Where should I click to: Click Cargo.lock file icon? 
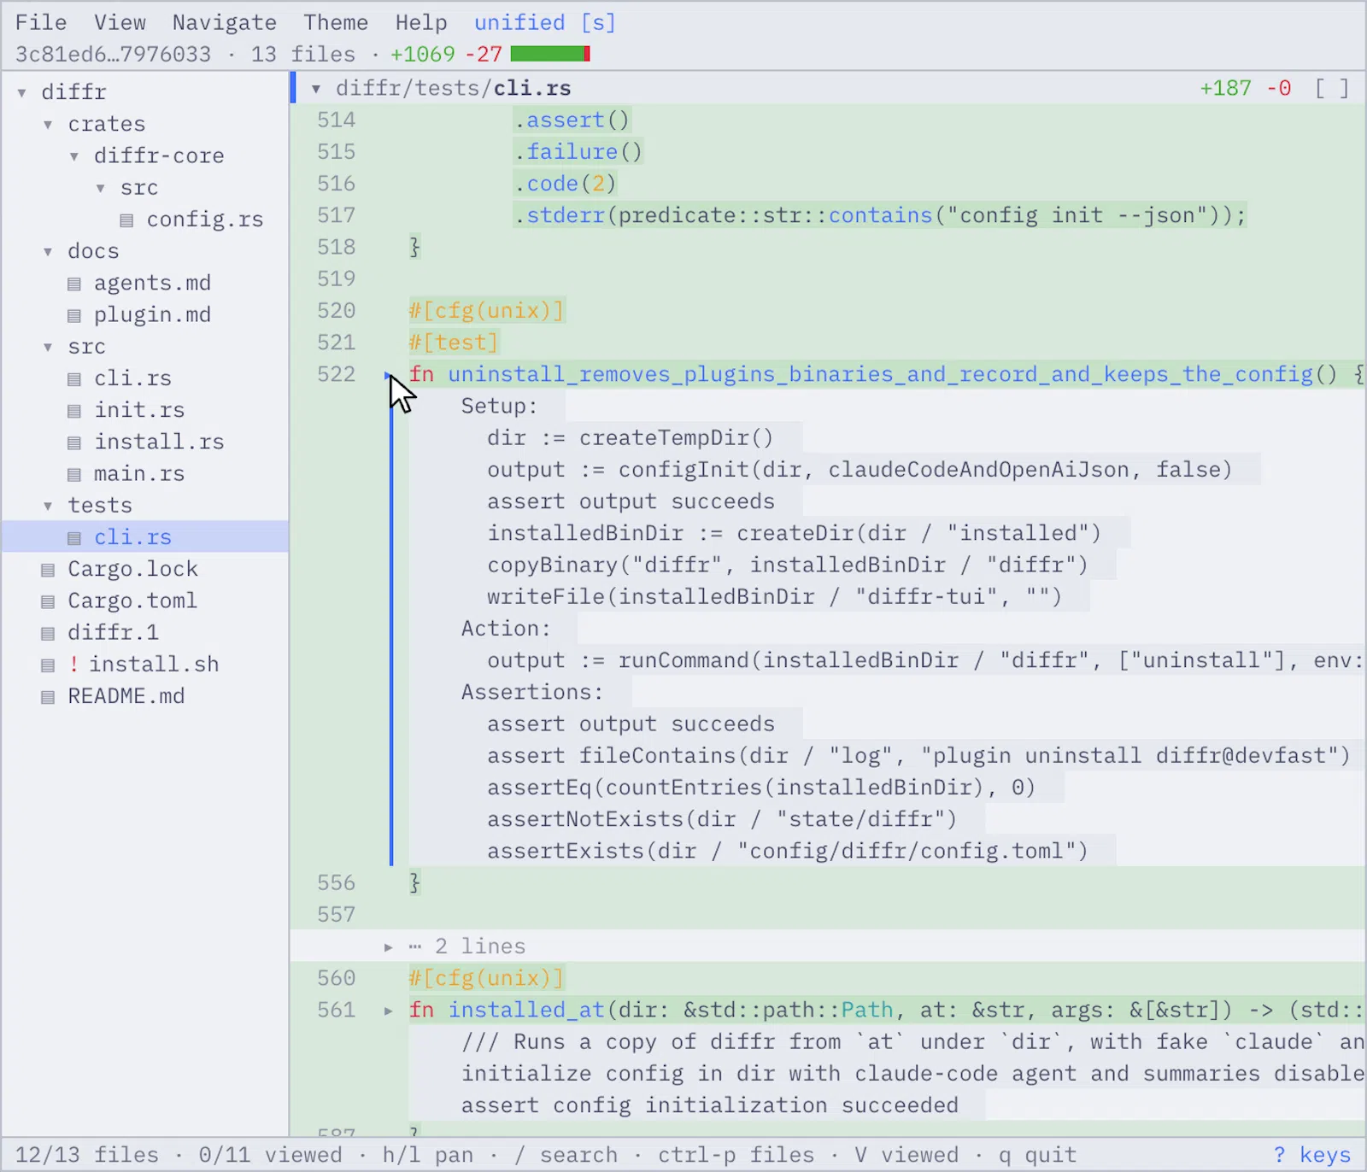tap(48, 570)
